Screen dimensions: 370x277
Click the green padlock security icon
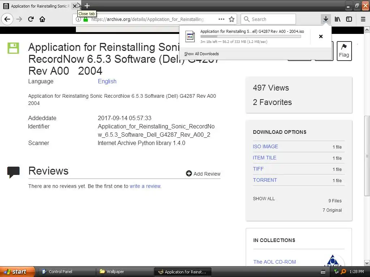(86, 19)
